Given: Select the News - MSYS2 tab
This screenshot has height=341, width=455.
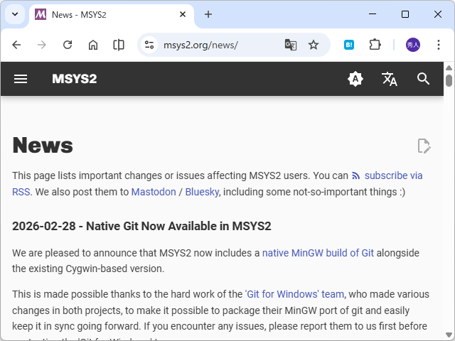Looking at the screenshot, I should 112,14.
